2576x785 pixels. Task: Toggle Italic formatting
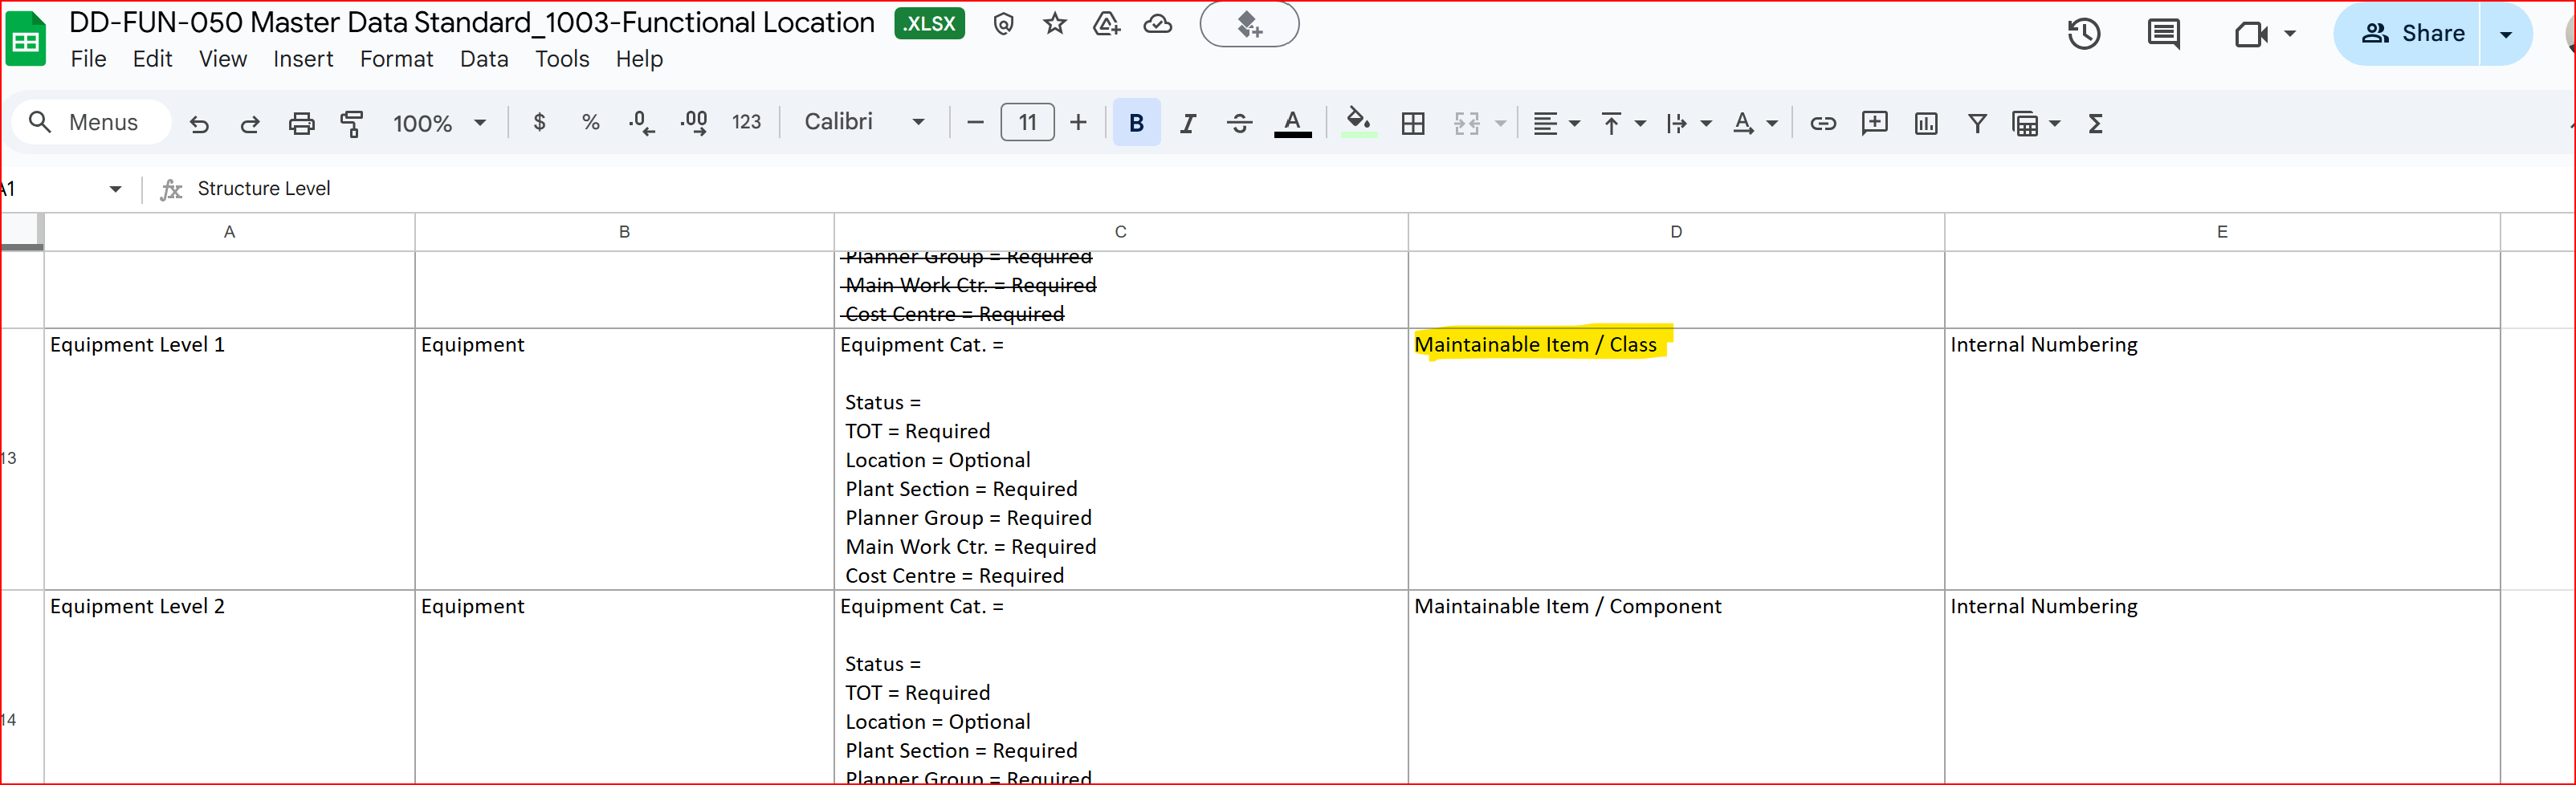tap(1187, 124)
